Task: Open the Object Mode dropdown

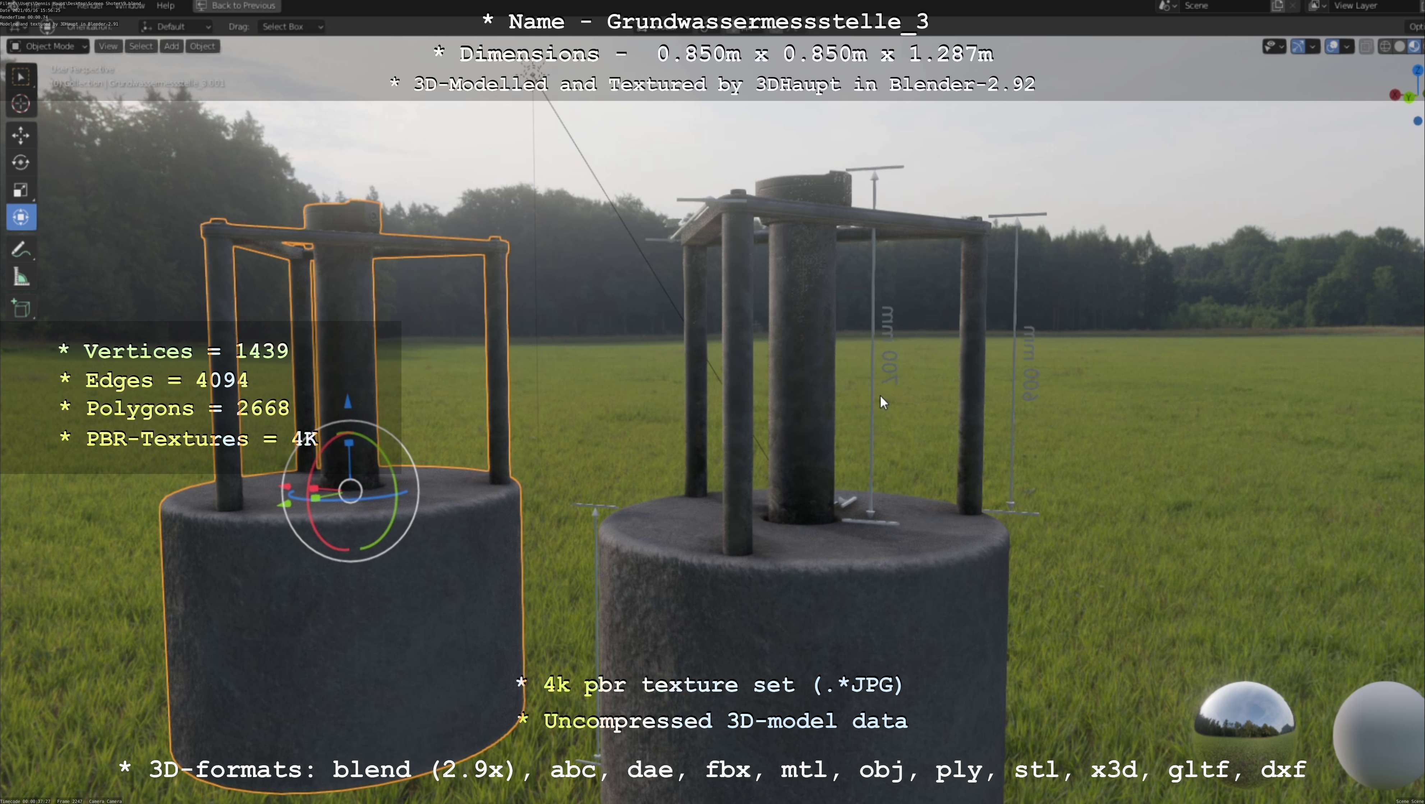Action: (48, 46)
